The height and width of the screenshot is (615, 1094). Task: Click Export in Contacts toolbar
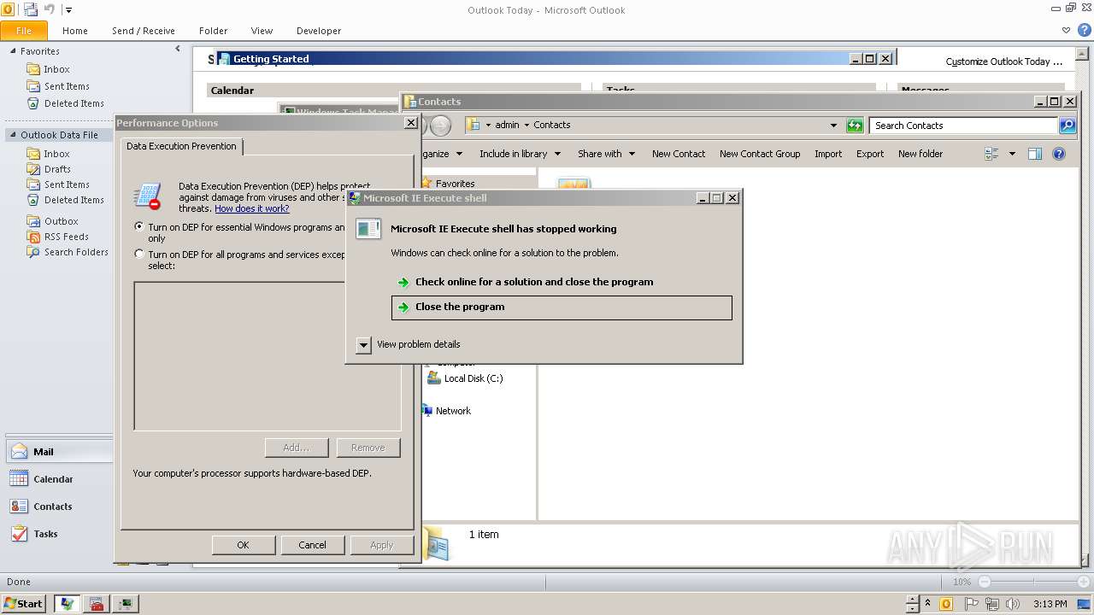pos(870,154)
